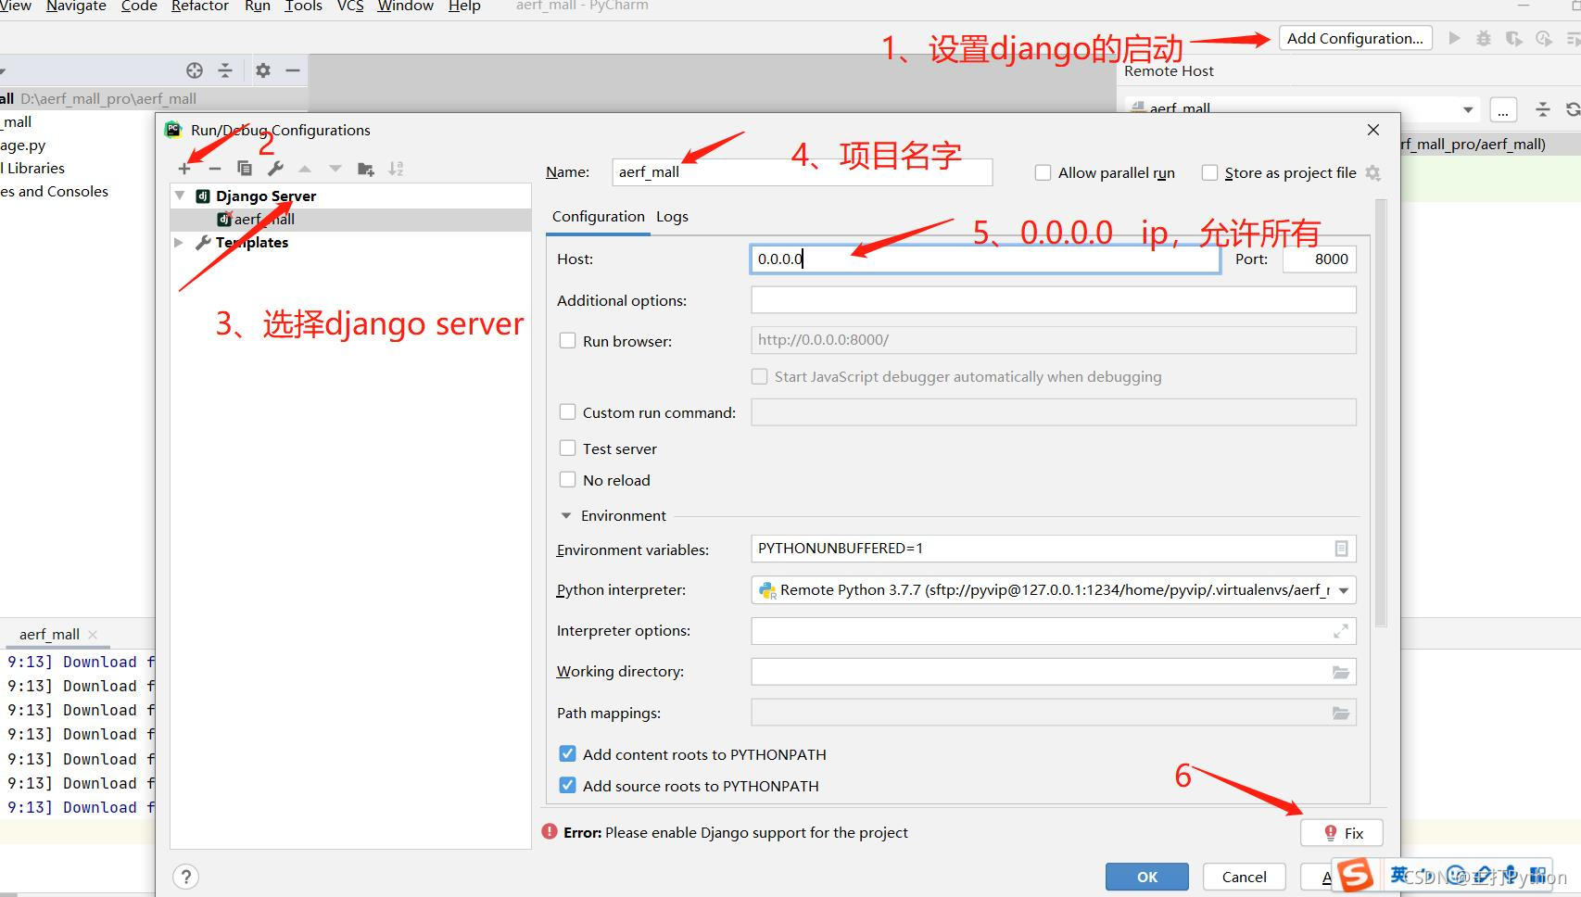
Task: Open Remote Host server dropdown
Action: [x=1468, y=109]
